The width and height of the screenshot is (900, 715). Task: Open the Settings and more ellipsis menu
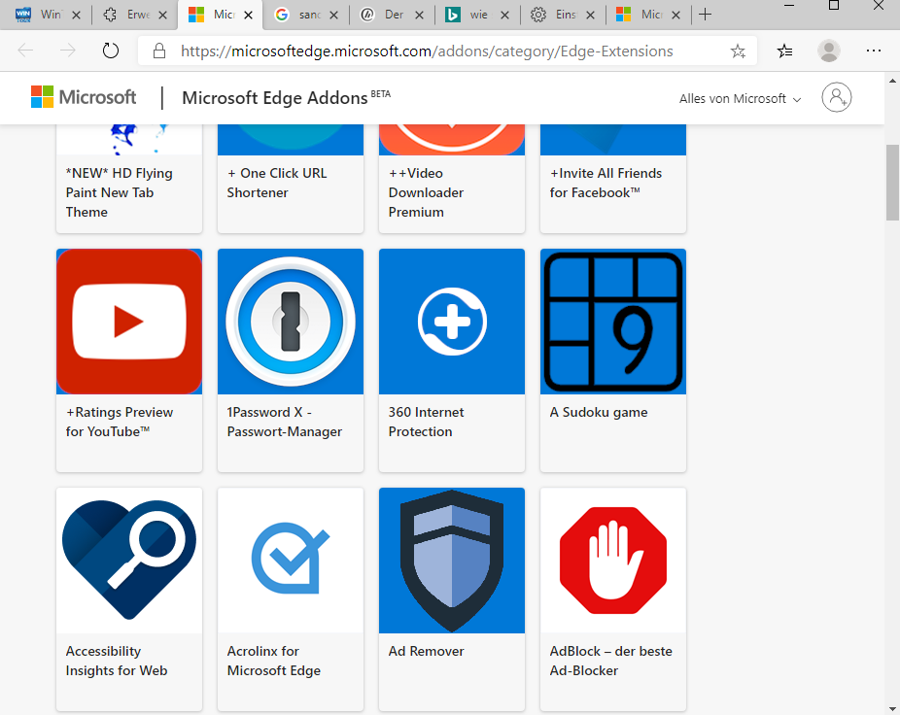pos(874,51)
